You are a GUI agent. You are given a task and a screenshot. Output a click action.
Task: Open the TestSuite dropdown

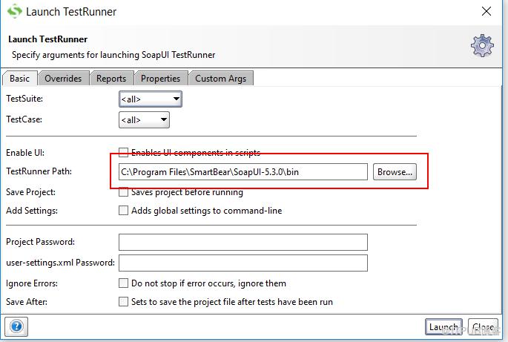(x=151, y=99)
